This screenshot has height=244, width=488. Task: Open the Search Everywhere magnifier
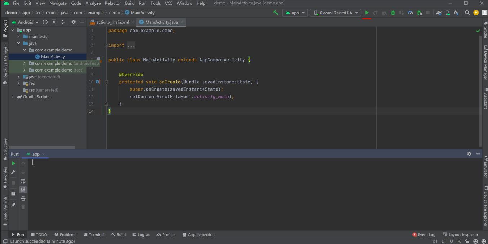pyautogui.click(x=467, y=13)
